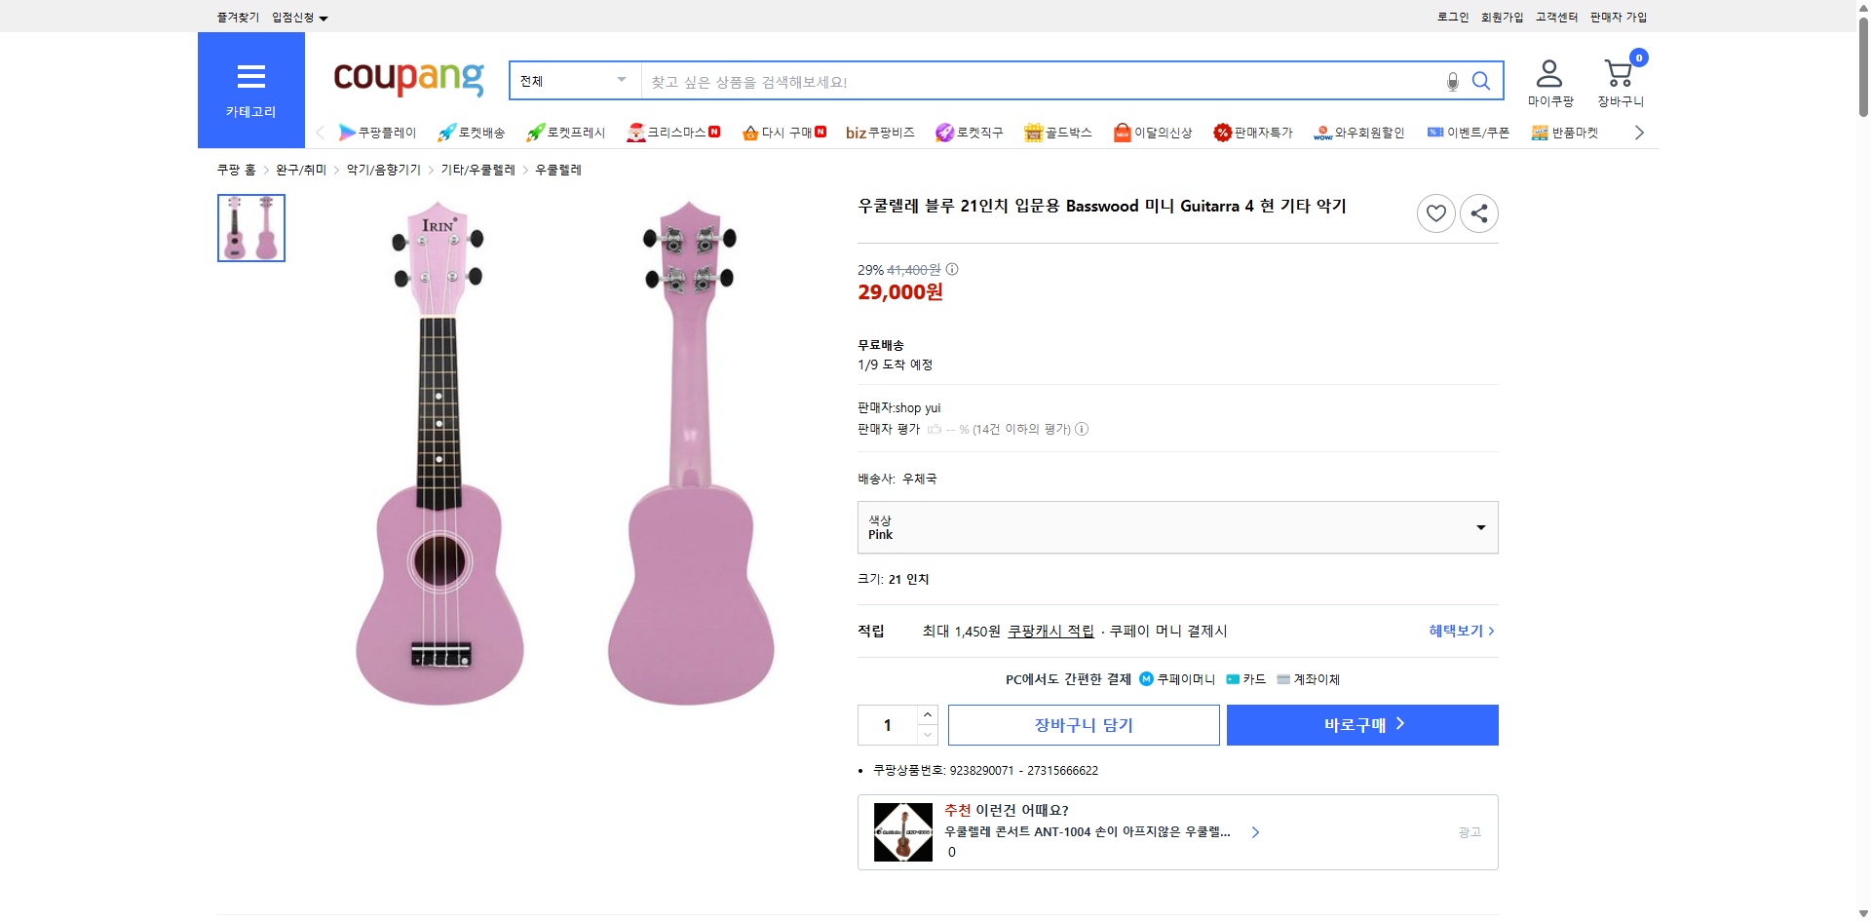Click the 장바구니 담기 button
This screenshot has height=921, width=1871.
pos(1083,724)
